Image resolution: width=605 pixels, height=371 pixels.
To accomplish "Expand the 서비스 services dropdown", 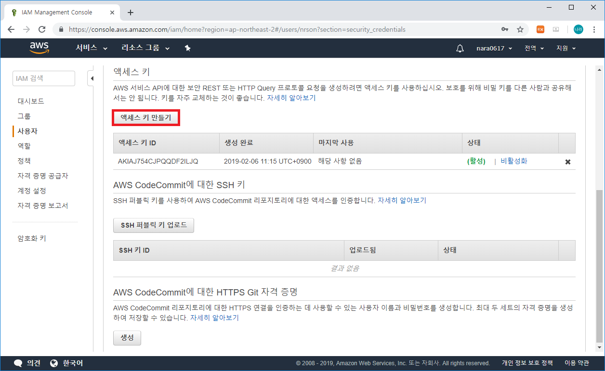I will tap(92, 48).
